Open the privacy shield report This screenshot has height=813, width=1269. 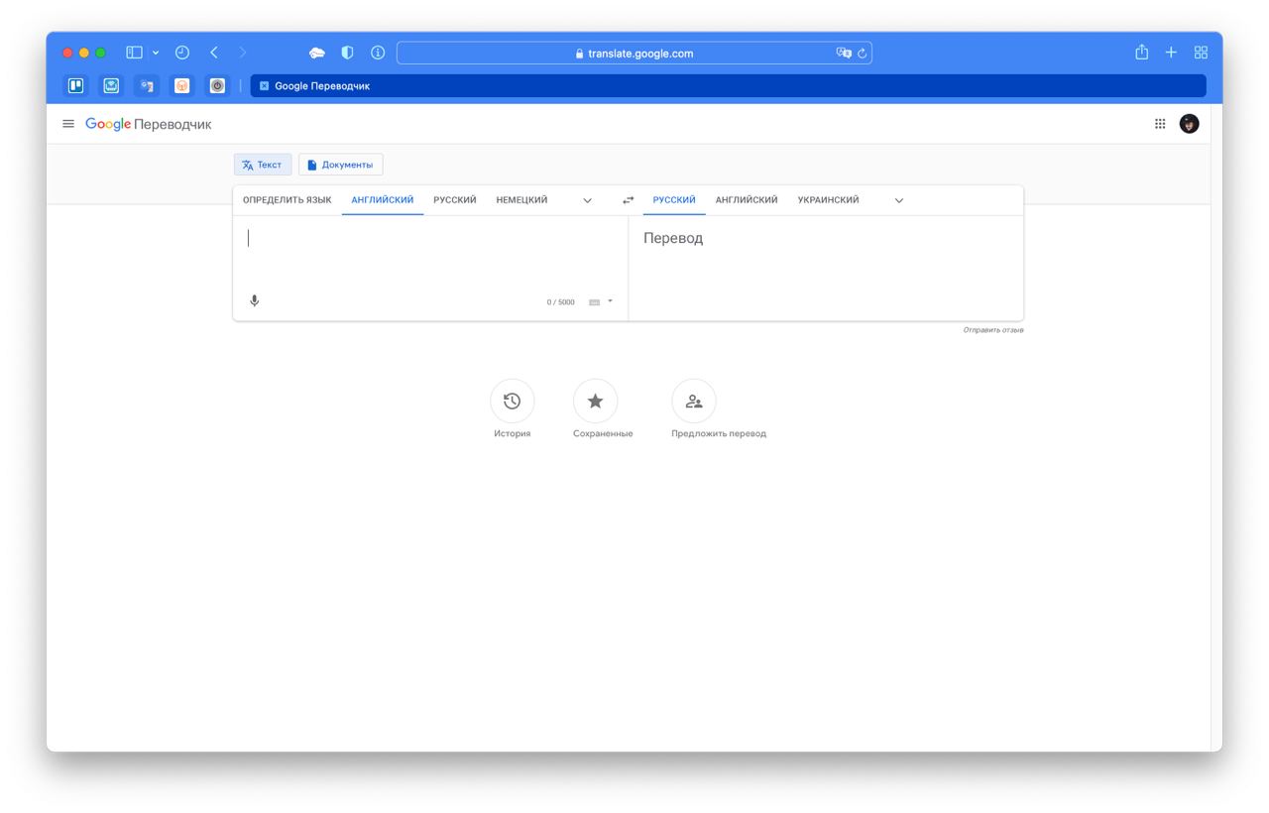coord(347,53)
